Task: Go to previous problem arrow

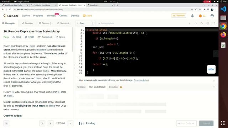Action: click(x=51, y=123)
